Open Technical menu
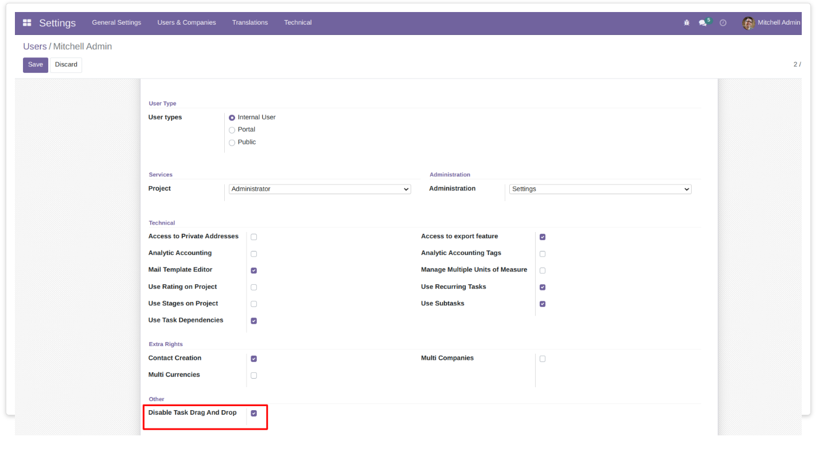Screen dimensions: 831x456 (x=298, y=23)
